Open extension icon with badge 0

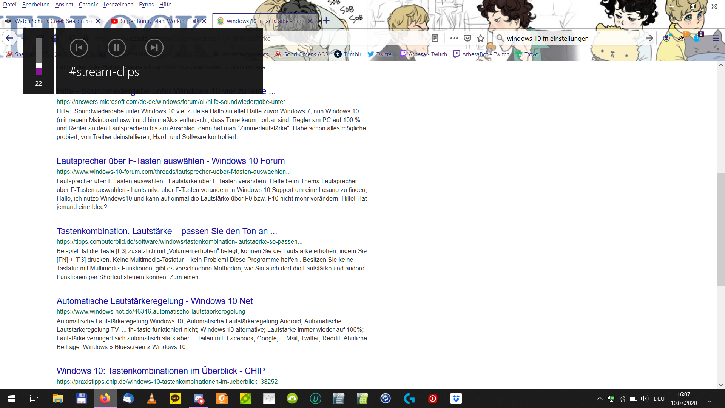[x=698, y=37]
